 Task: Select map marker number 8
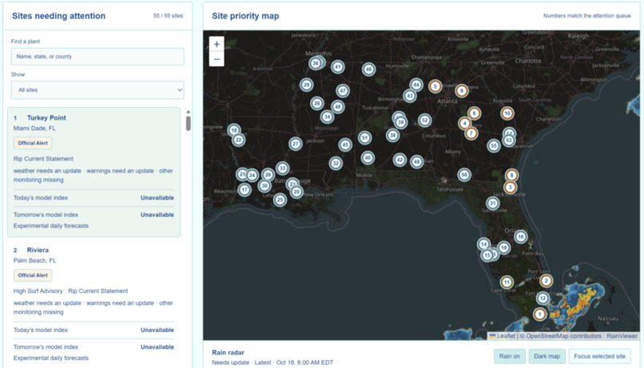coord(511,176)
